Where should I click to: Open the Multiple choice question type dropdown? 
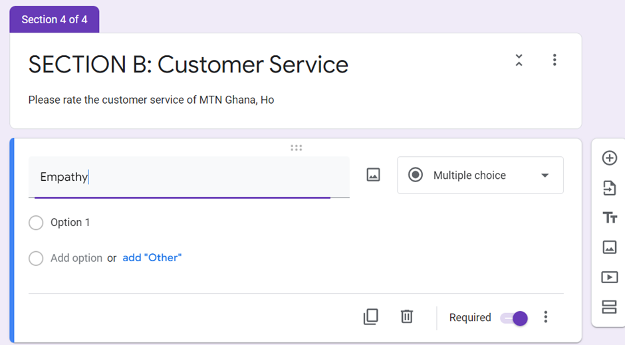(x=480, y=175)
